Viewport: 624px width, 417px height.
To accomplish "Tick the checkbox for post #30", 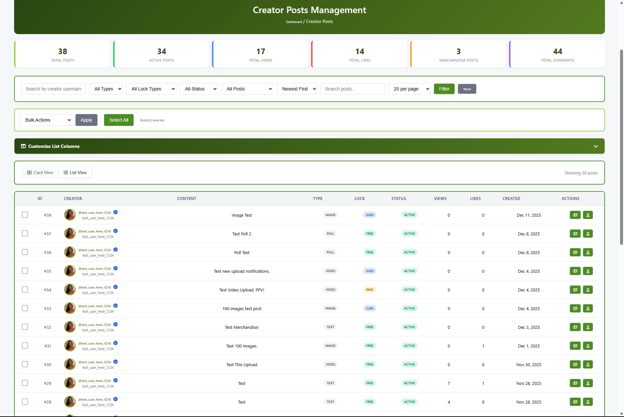I will tap(25, 364).
